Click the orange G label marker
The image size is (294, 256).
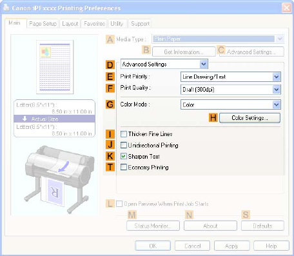[x=110, y=104]
